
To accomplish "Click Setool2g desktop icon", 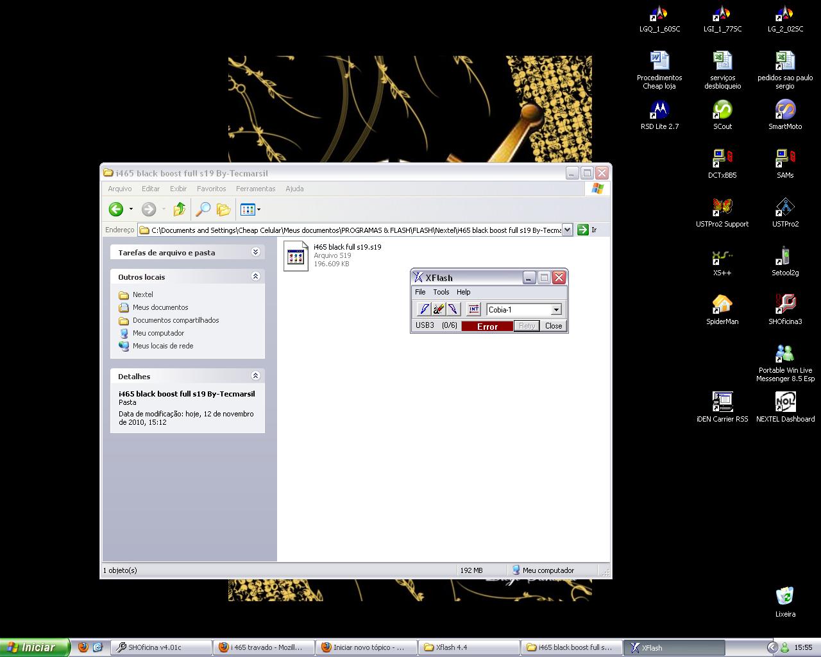I will click(x=785, y=262).
